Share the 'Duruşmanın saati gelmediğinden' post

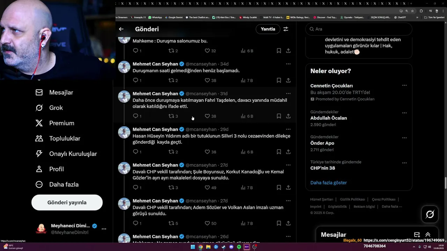click(x=288, y=80)
